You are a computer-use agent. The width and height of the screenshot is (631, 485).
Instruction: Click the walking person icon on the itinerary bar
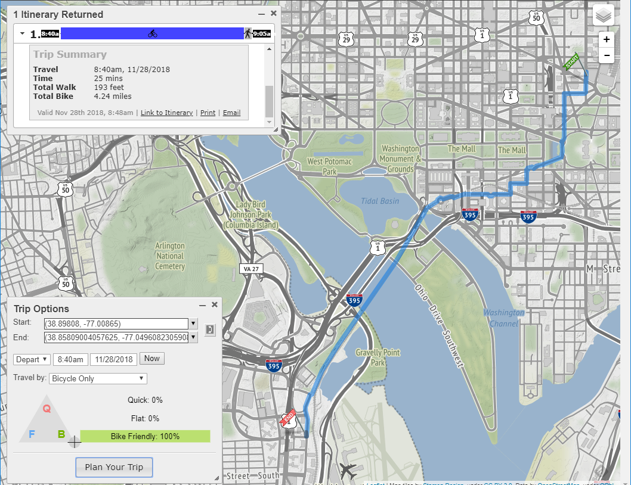(x=249, y=34)
